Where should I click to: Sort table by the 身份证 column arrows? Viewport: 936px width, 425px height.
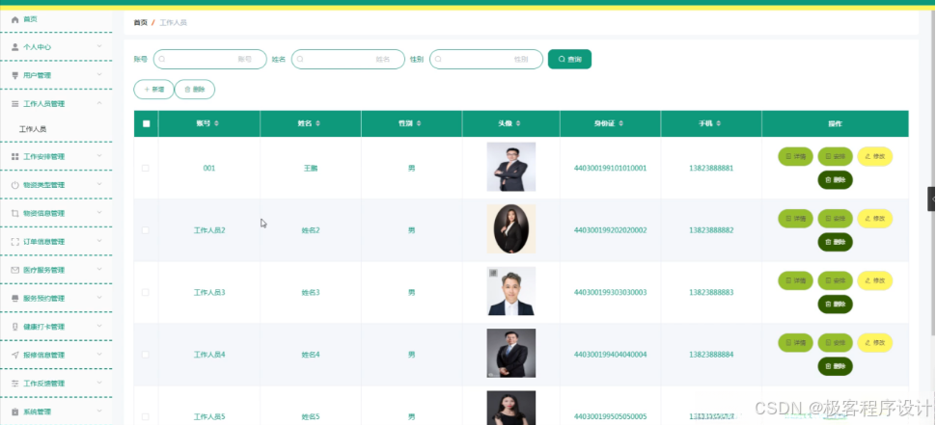(621, 123)
